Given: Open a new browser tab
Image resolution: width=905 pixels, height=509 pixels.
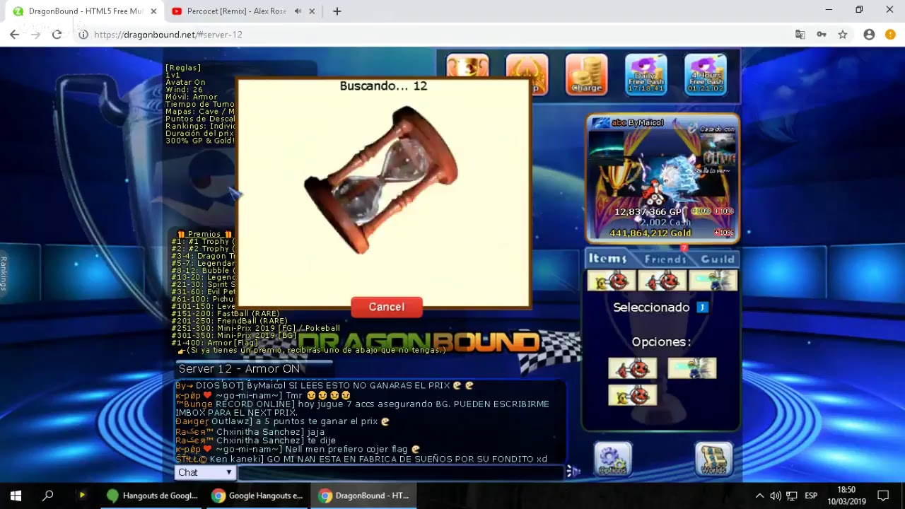Looking at the screenshot, I should pos(337,11).
